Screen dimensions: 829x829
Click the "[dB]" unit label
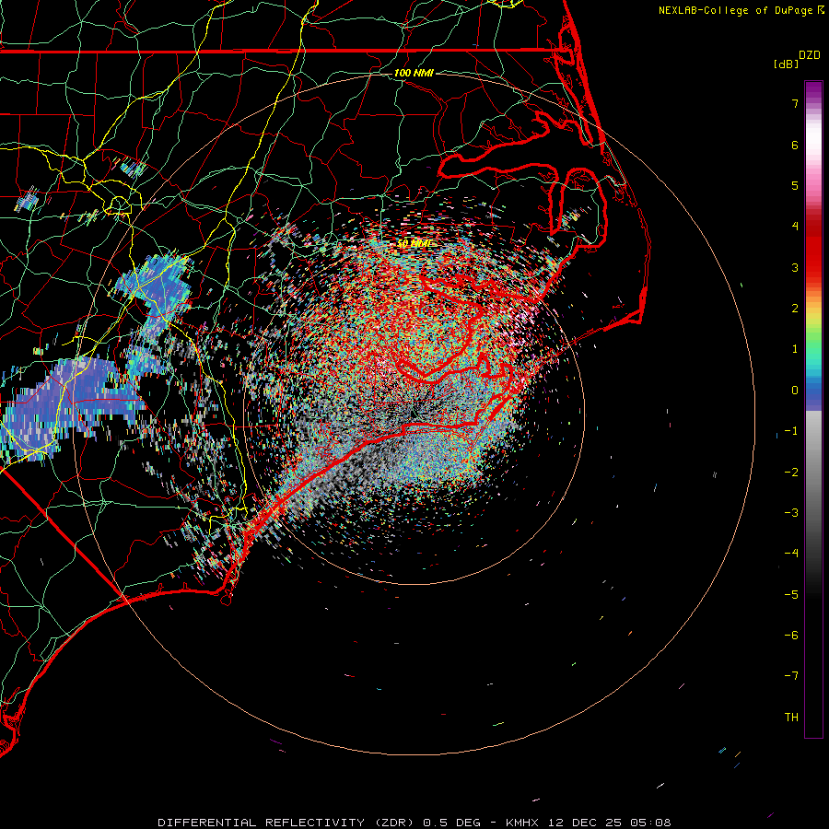(786, 64)
